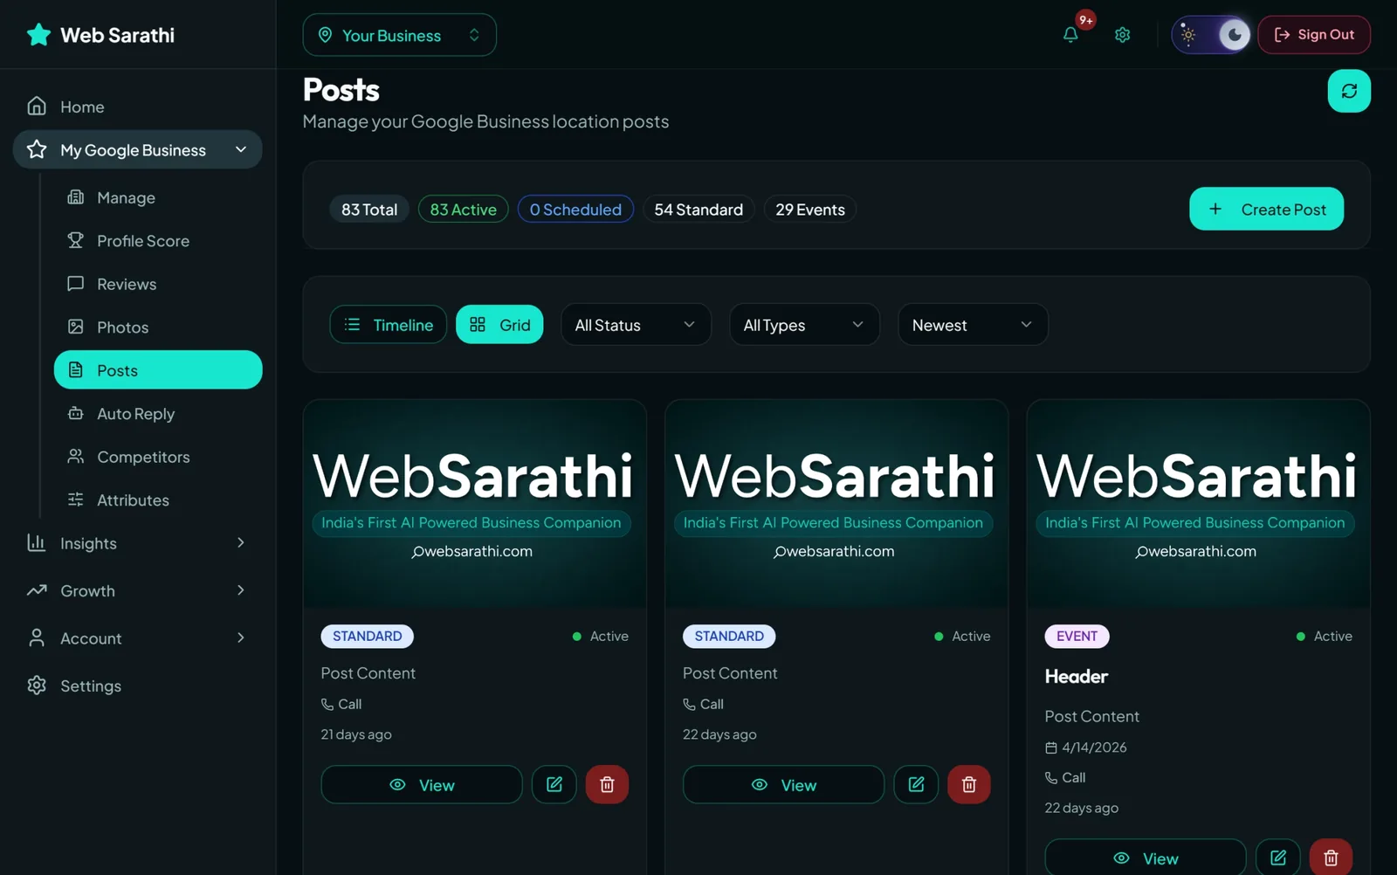Delete the 22 days ago standard post

coord(969,784)
